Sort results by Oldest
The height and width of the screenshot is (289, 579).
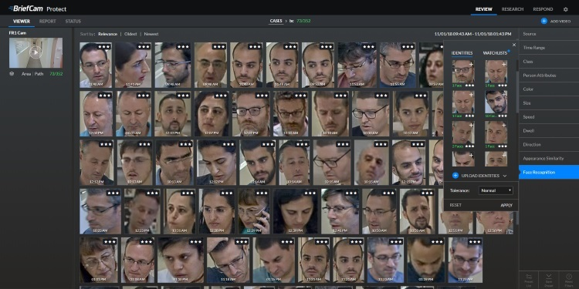pos(130,34)
